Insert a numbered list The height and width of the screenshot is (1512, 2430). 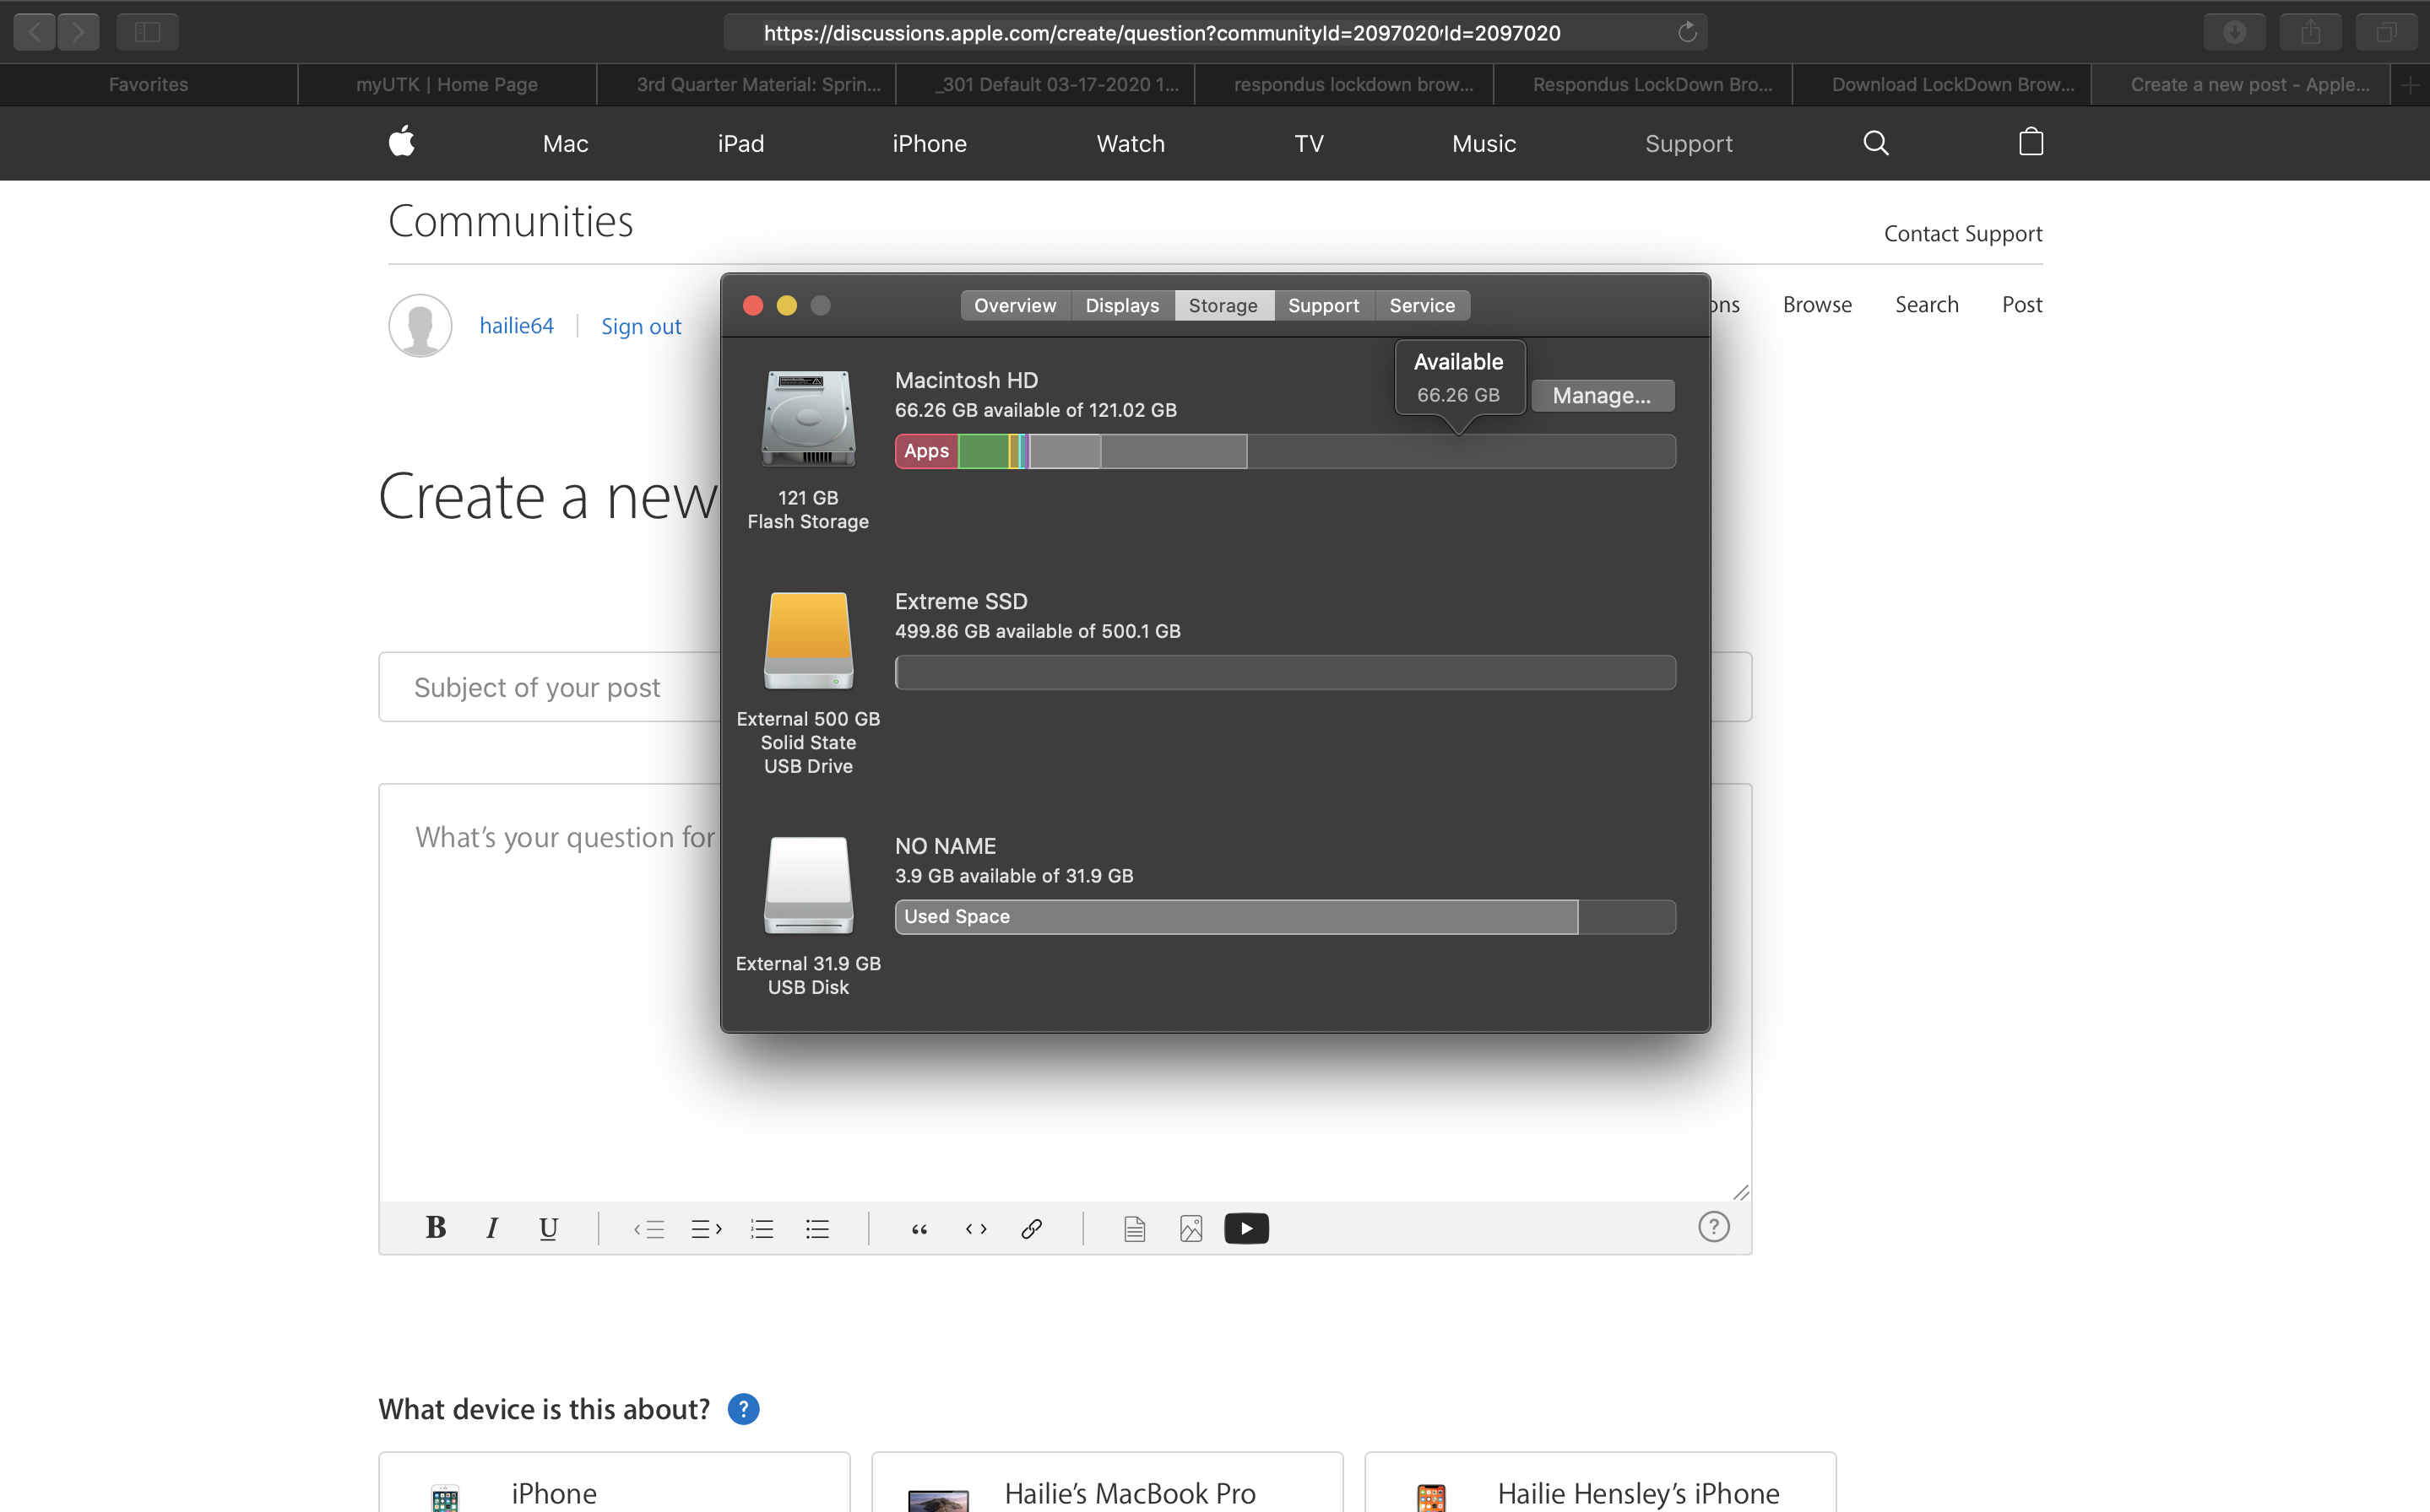(762, 1229)
